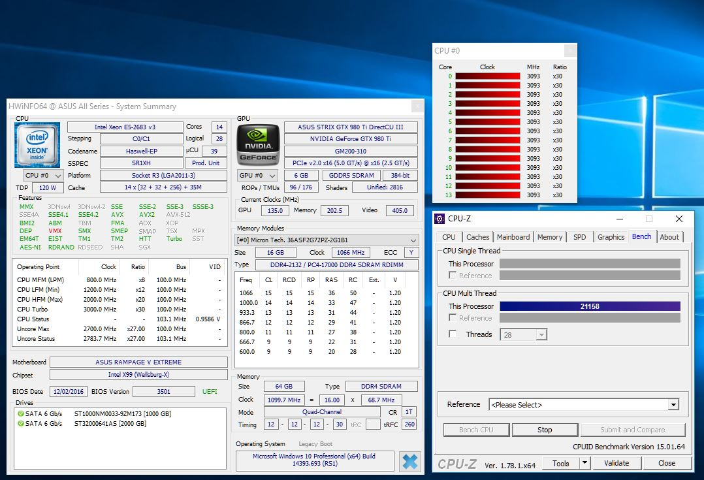Click the Uncore Max row
The height and width of the screenshot is (480, 704).
point(119,328)
